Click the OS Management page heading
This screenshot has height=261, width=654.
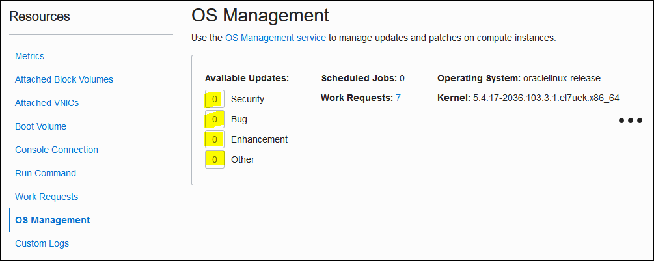260,16
